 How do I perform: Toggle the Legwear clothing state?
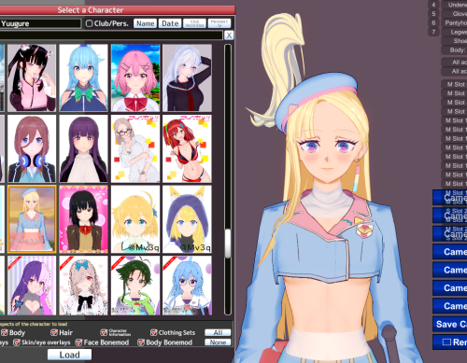pos(454,32)
